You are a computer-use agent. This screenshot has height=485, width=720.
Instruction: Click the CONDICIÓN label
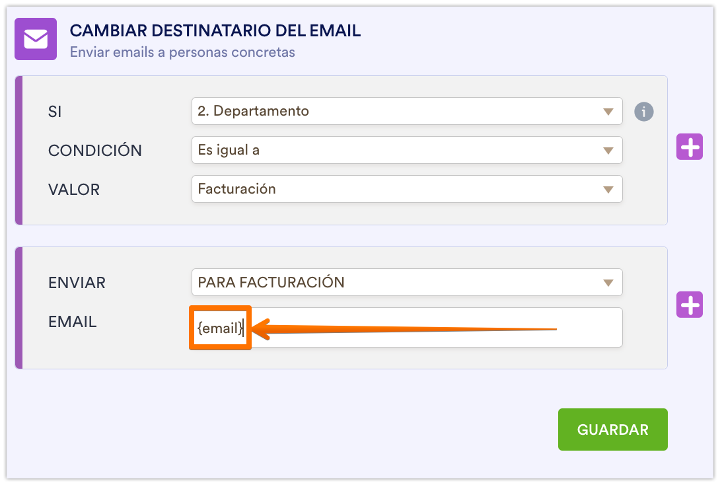95,151
